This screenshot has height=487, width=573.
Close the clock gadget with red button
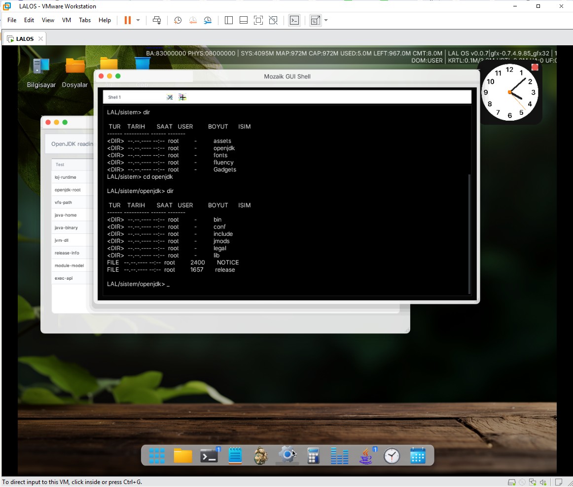tap(535, 67)
